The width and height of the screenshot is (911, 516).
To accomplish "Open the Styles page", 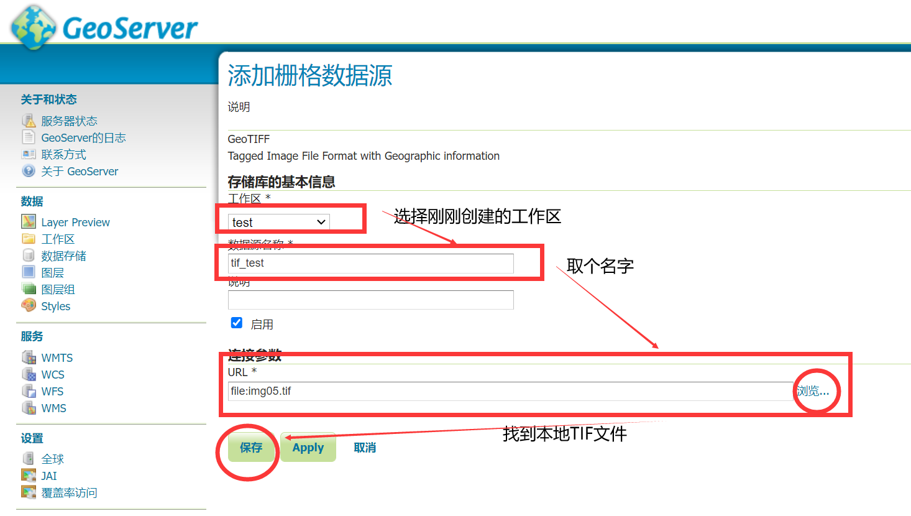I will tap(56, 305).
